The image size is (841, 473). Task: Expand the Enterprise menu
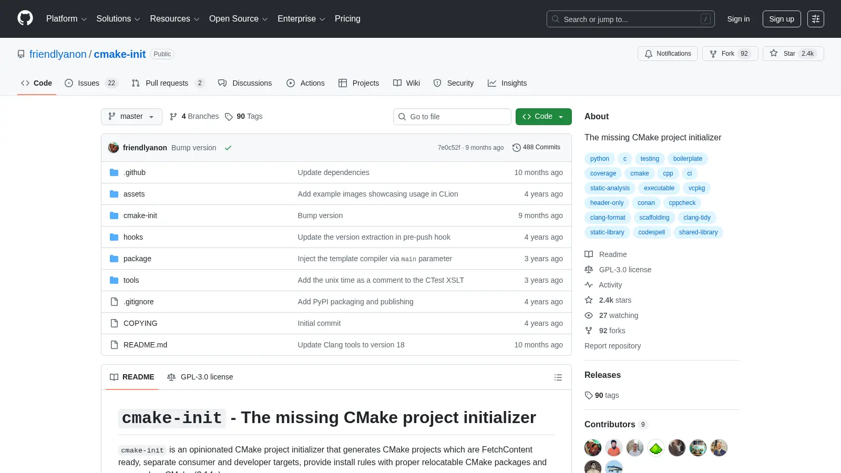[x=301, y=19]
